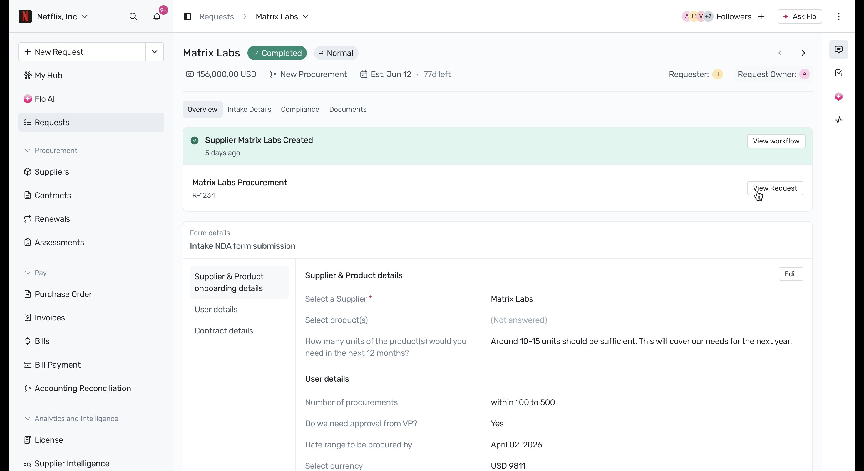The height and width of the screenshot is (471, 864).
Task: Open Suppliers in sidebar
Action: (91, 172)
